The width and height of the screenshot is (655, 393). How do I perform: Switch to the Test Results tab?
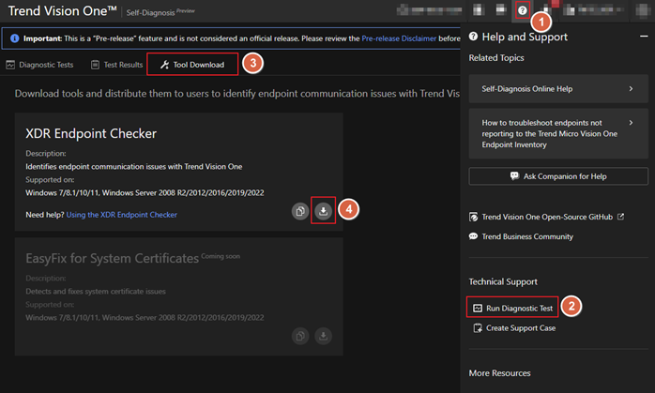pos(122,65)
